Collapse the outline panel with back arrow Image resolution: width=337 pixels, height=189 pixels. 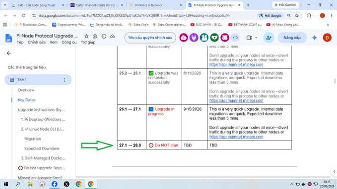click(9, 53)
